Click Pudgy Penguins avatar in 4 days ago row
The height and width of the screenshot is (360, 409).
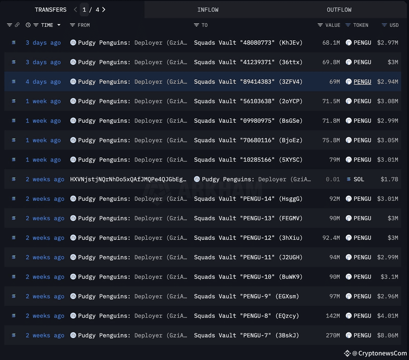[x=73, y=82]
